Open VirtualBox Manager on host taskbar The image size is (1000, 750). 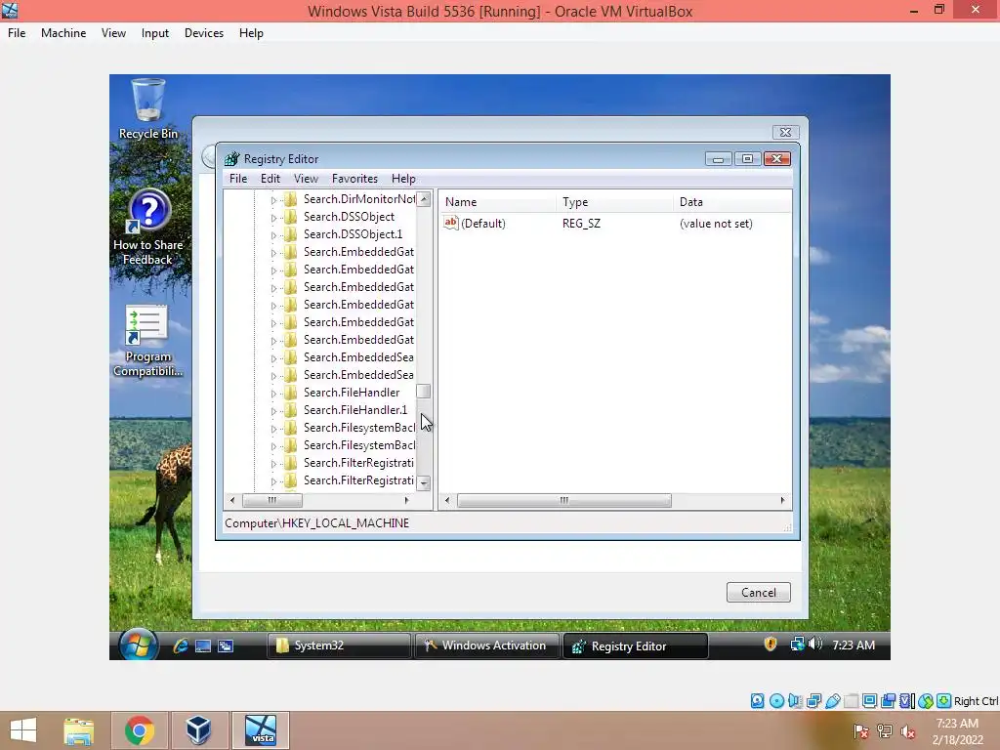click(x=198, y=730)
